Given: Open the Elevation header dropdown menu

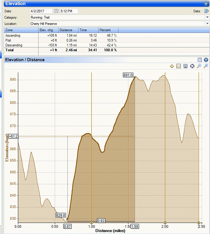Looking at the screenshot, I should 206,4.
